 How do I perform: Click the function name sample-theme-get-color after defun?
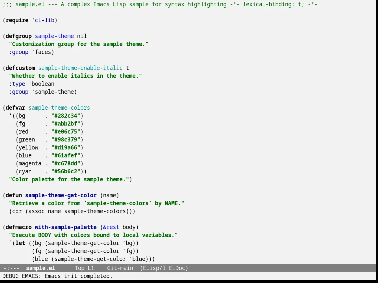tap(61, 195)
